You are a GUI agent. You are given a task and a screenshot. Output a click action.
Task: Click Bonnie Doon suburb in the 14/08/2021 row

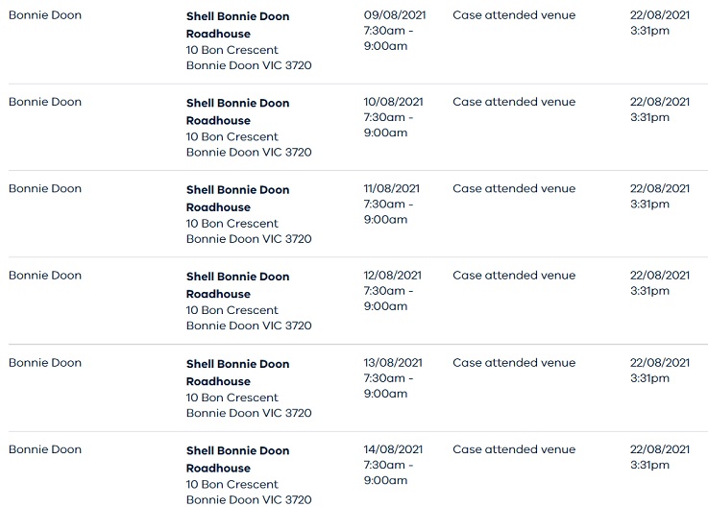point(45,448)
